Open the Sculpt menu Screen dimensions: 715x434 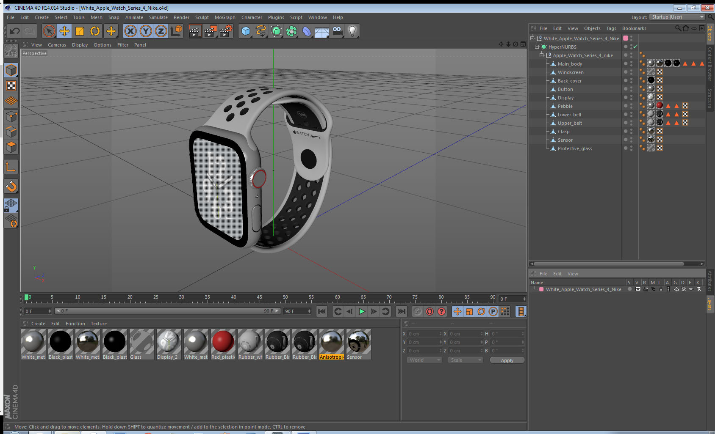point(202,17)
